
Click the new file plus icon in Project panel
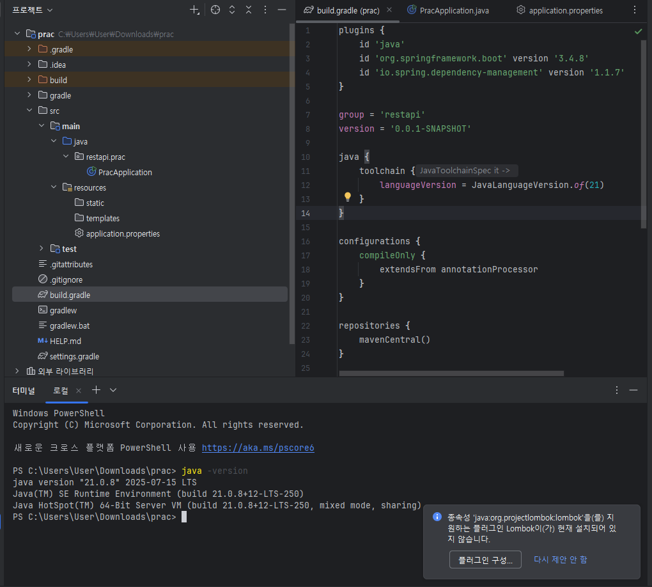pos(194,10)
